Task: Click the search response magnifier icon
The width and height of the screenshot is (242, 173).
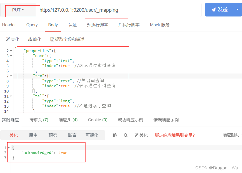Action: tap(126, 135)
